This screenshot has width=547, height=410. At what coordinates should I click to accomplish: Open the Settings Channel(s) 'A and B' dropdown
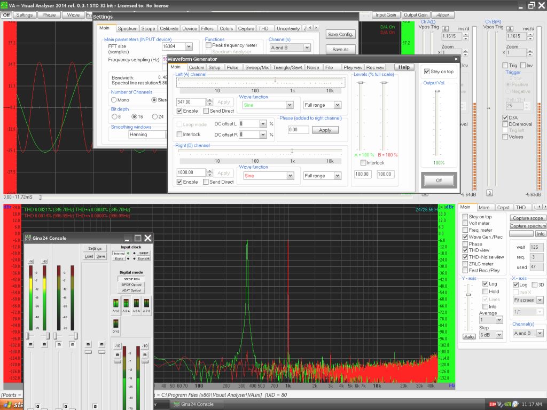[307, 48]
